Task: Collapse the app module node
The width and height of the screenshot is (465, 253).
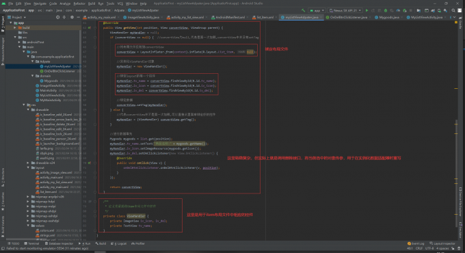Action: pyautogui.click(x=11, y=23)
